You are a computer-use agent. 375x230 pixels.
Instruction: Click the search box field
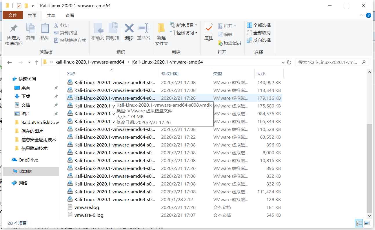(x=332, y=62)
